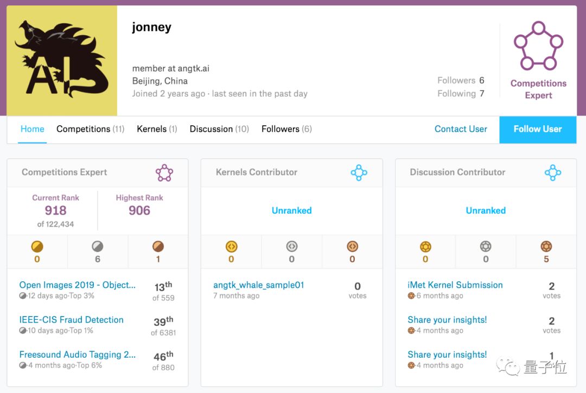Click the gold kernels medal icon
The height and width of the screenshot is (393, 586).
coord(231,247)
